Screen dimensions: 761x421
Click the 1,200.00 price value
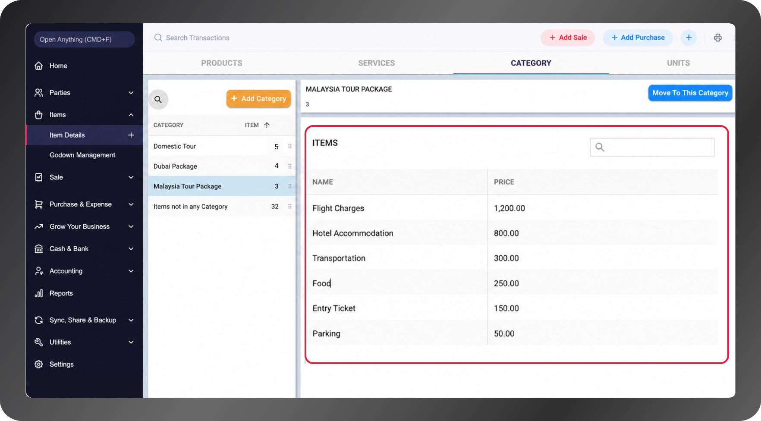click(509, 208)
